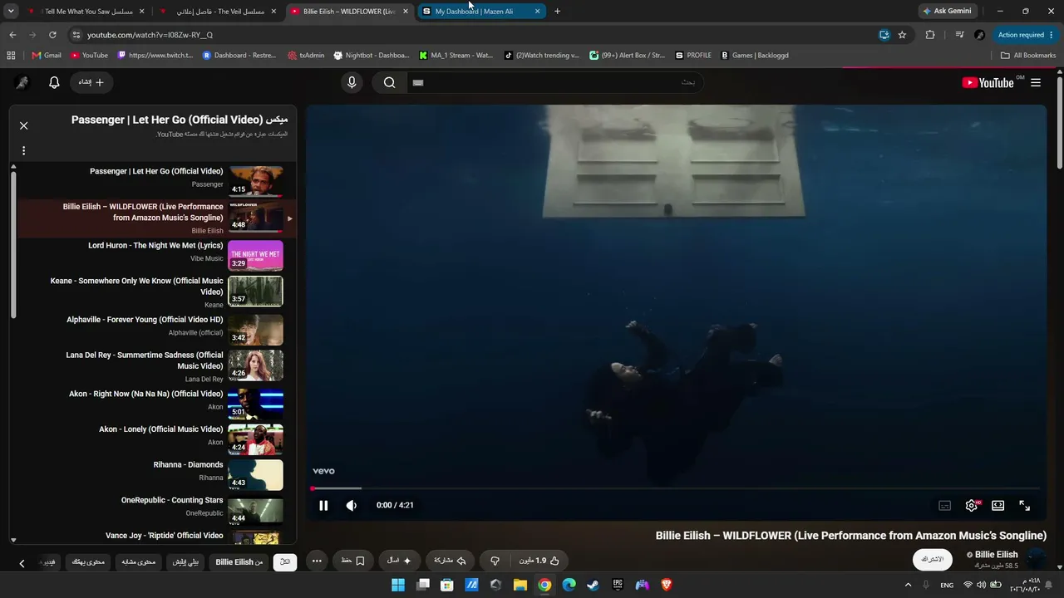This screenshot has width=1064, height=598.
Task: Open the tab search dropdown arrow
Action: pyautogui.click(x=11, y=12)
